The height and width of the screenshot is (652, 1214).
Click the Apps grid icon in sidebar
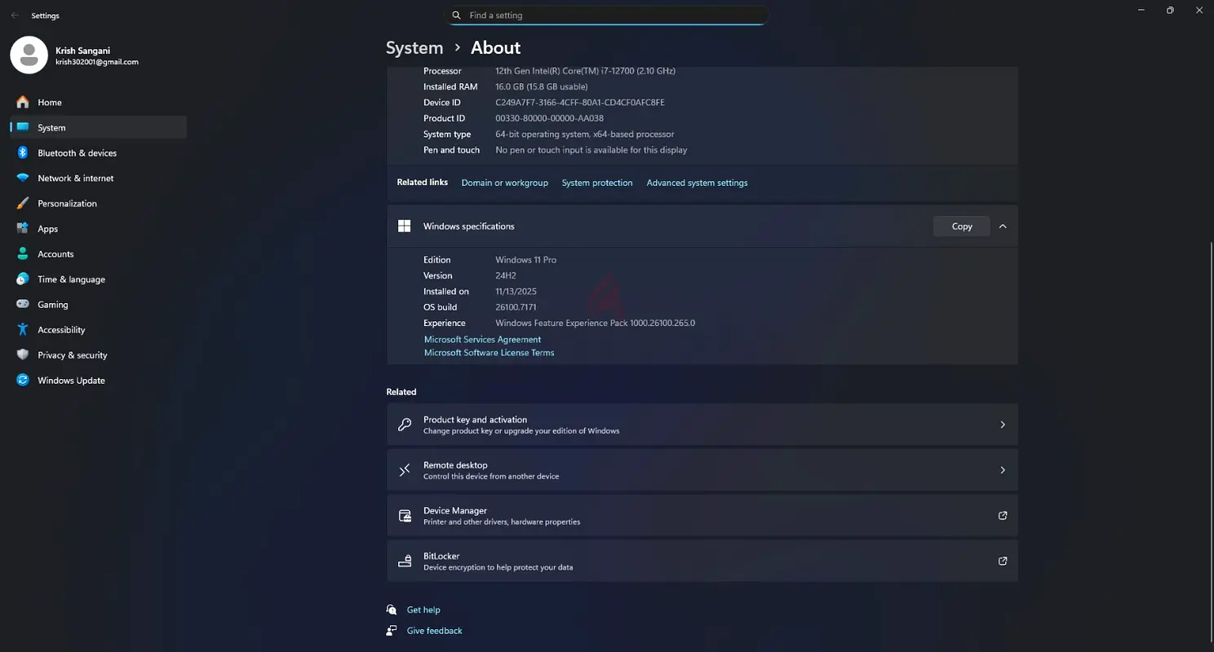[x=22, y=228]
